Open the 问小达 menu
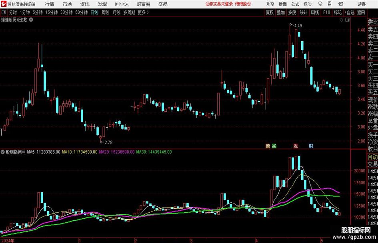The width and height of the screenshot is (378, 243). 122,4
